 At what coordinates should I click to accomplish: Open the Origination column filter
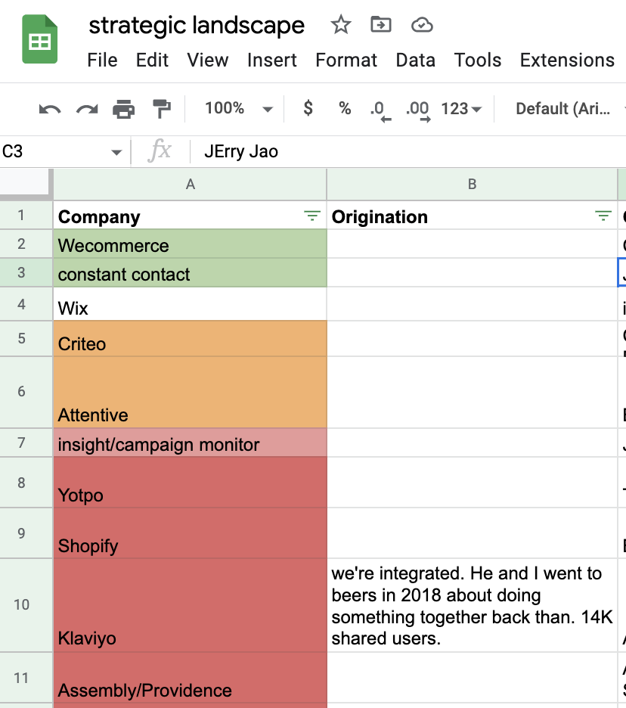point(603,216)
